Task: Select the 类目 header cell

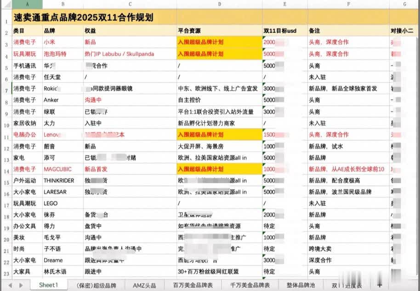Action: tap(27, 31)
